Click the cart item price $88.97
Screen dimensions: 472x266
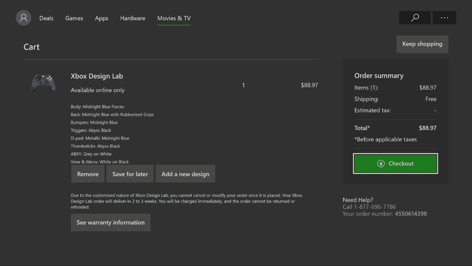(x=309, y=85)
